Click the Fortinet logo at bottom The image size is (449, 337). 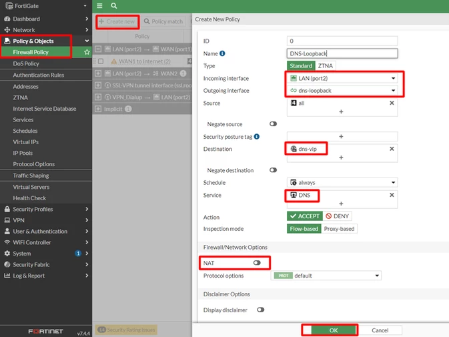tap(45, 331)
